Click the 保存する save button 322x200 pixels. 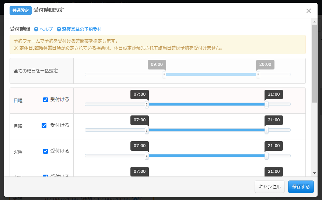[301, 186]
